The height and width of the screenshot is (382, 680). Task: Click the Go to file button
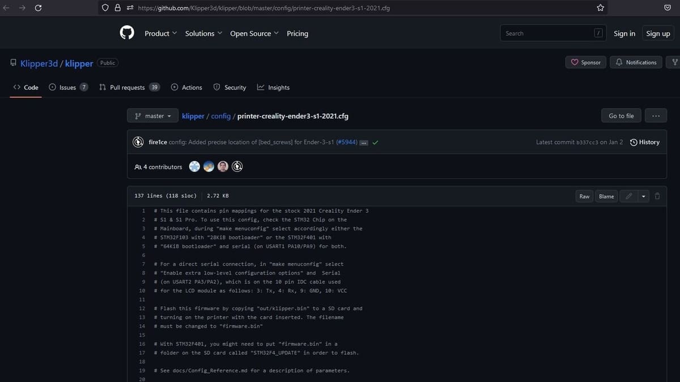pos(621,116)
